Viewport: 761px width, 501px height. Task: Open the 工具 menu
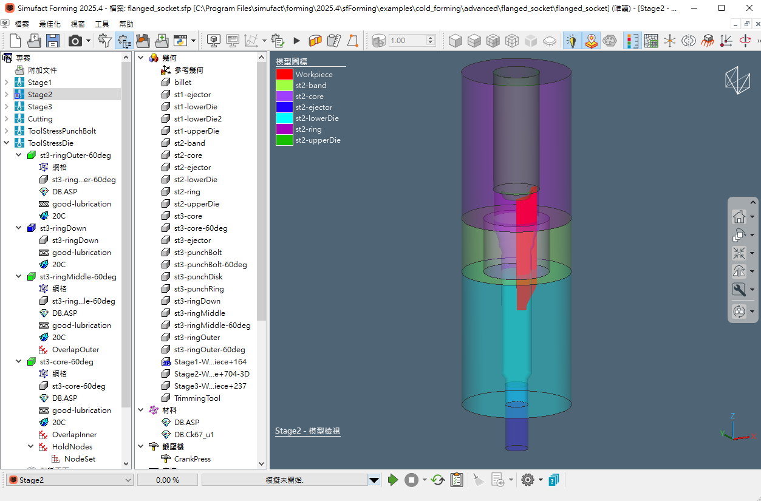tap(102, 24)
